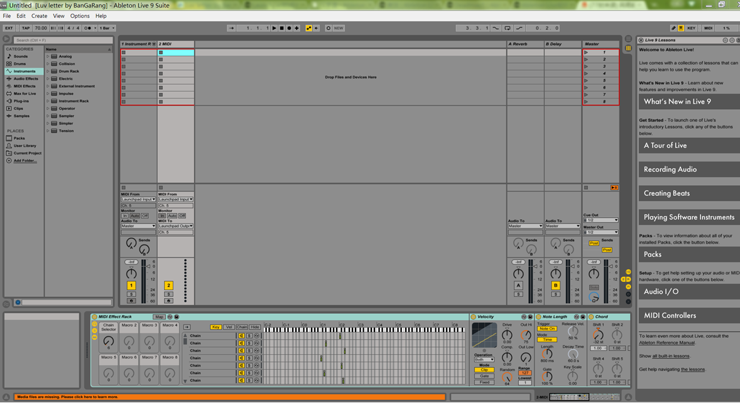The height and width of the screenshot is (403, 740).
Task: Expand Analog folder in browser
Action: click(x=48, y=56)
